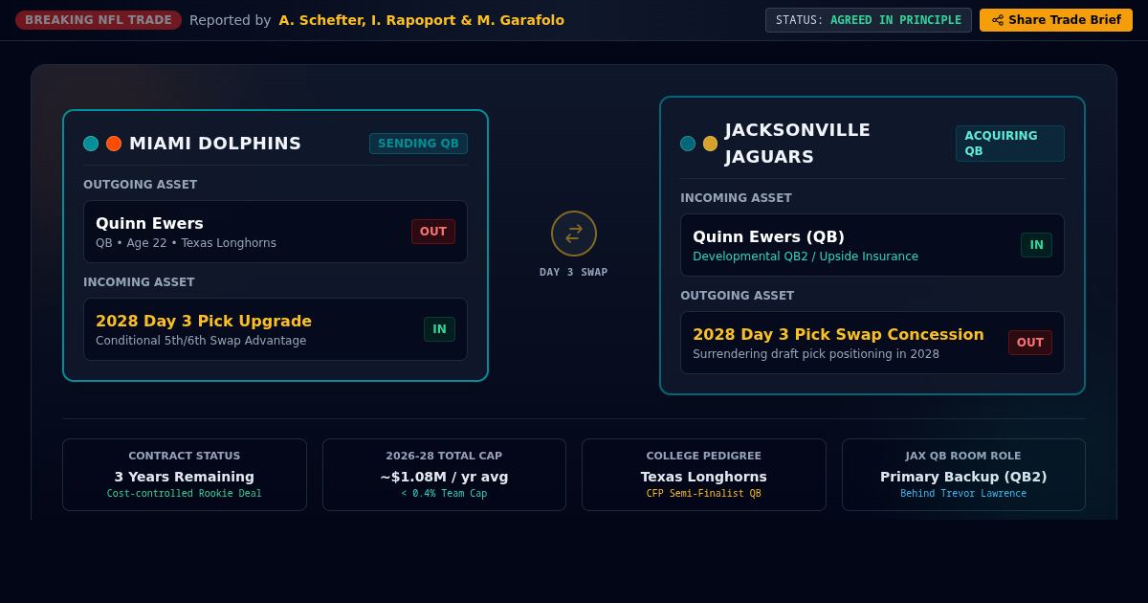Viewport: 1148px width, 603px height.
Task: Click the Developmental QB2 / Upside Insurance description
Action: [806, 257]
